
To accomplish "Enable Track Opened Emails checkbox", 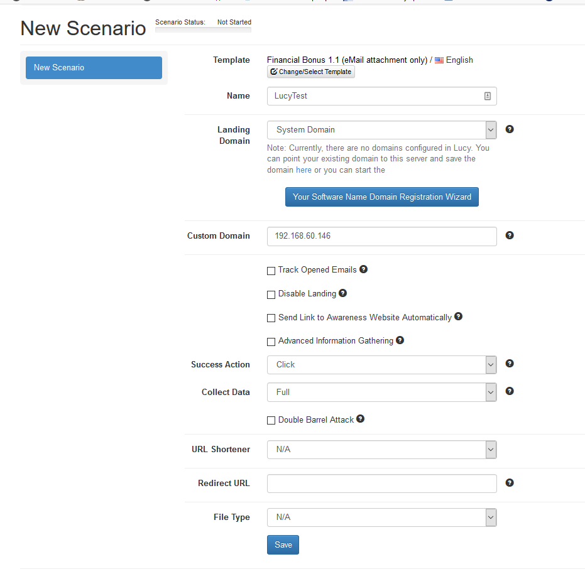I will 271,271.
